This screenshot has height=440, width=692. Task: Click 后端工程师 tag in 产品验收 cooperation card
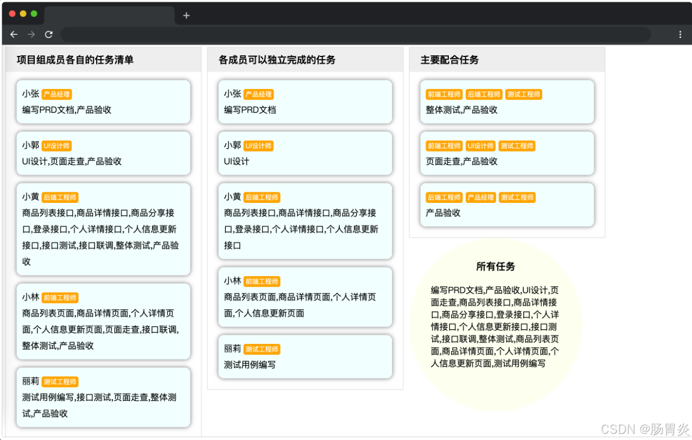[x=444, y=197]
